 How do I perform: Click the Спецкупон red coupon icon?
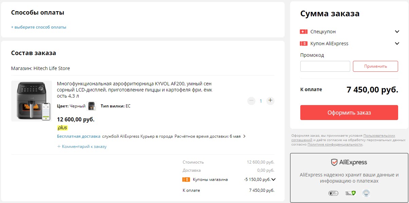pyautogui.click(x=303, y=32)
